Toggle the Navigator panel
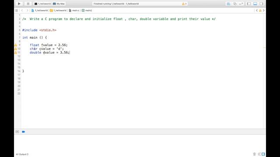 point(249,4)
